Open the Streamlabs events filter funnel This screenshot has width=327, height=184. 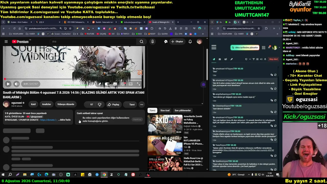(254, 59)
